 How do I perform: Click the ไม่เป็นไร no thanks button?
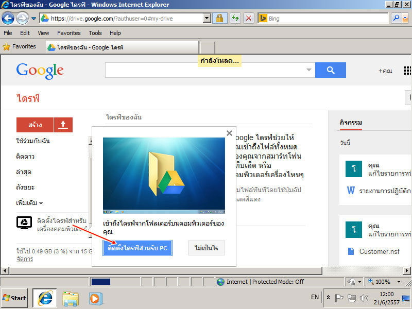(x=207, y=248)
